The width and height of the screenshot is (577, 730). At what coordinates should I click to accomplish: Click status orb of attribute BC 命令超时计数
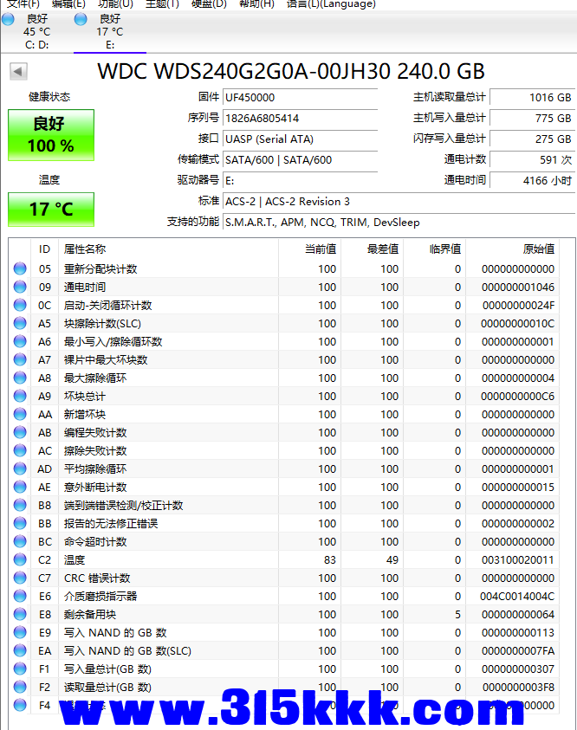pyautogui.click(x=20, y=541)
